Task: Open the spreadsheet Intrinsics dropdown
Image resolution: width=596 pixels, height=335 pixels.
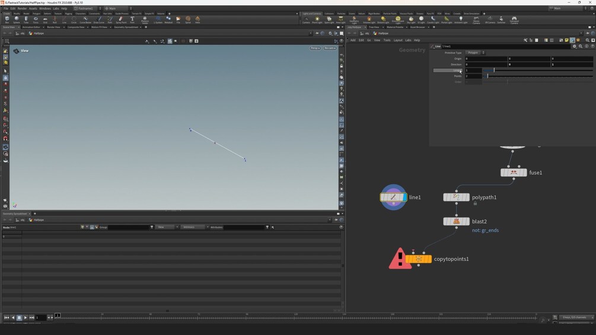Action: tap(195, 227)
